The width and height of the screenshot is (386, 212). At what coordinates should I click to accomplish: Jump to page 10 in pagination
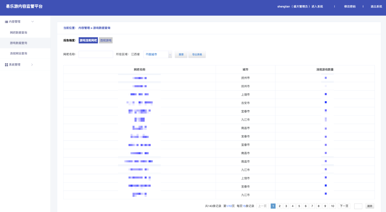(x=332, y=206)
